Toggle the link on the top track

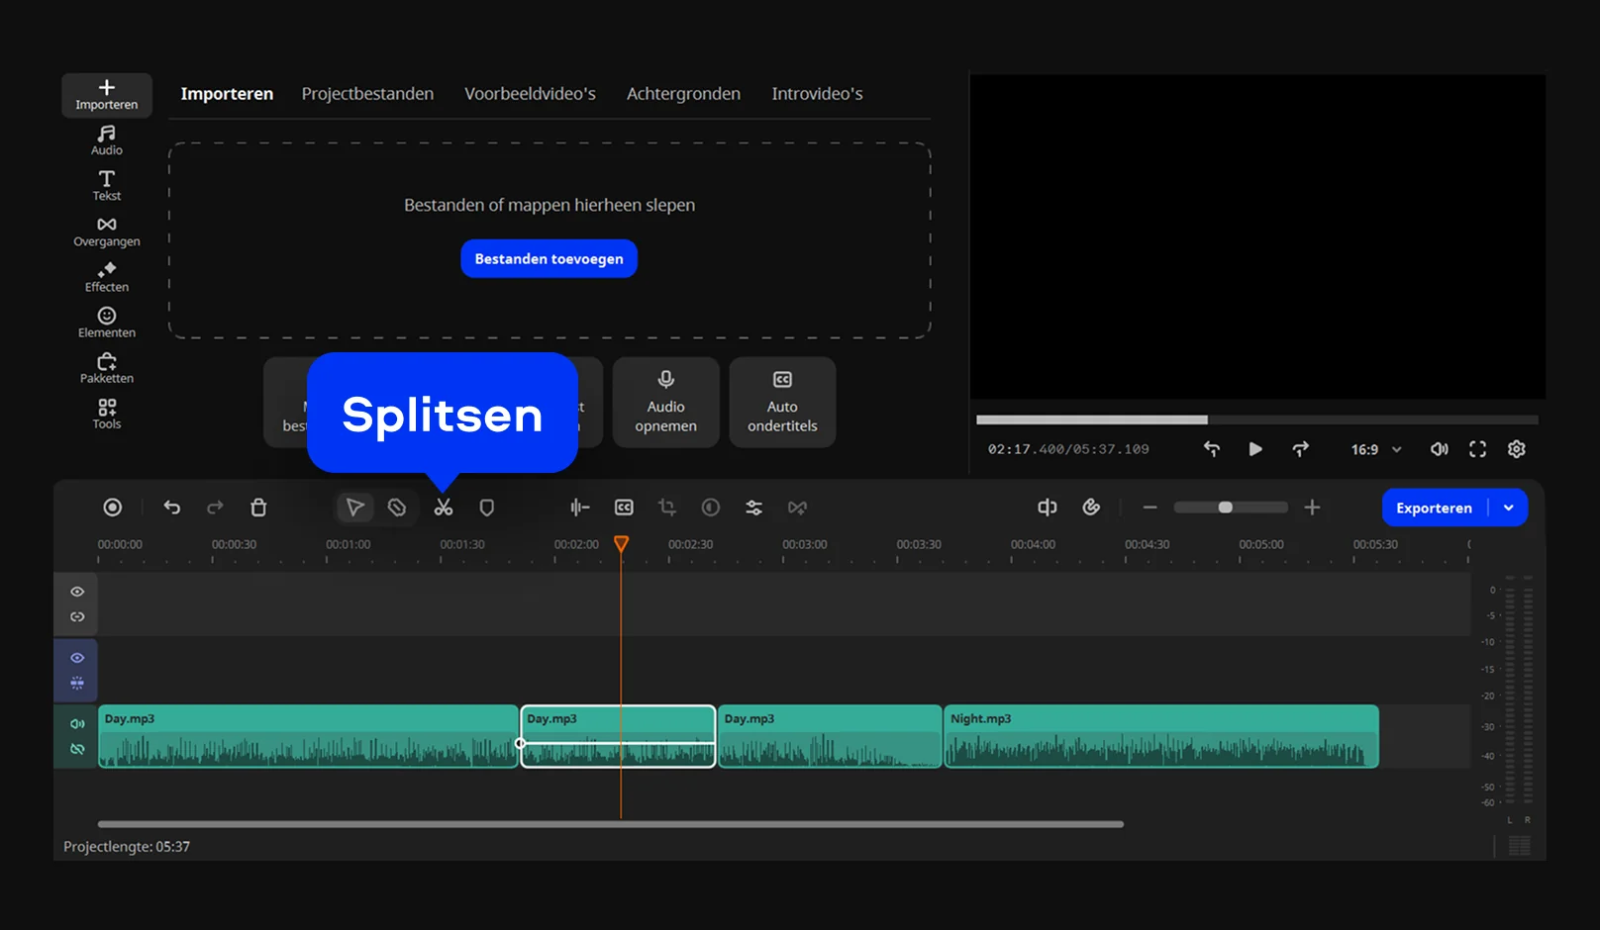coord(77,617)
